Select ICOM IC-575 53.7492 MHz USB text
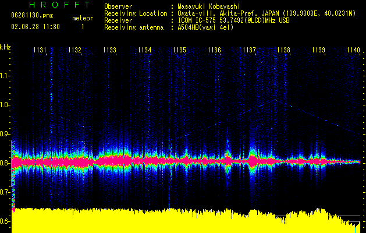The image size is (366, 233). [x=233, y=20]
